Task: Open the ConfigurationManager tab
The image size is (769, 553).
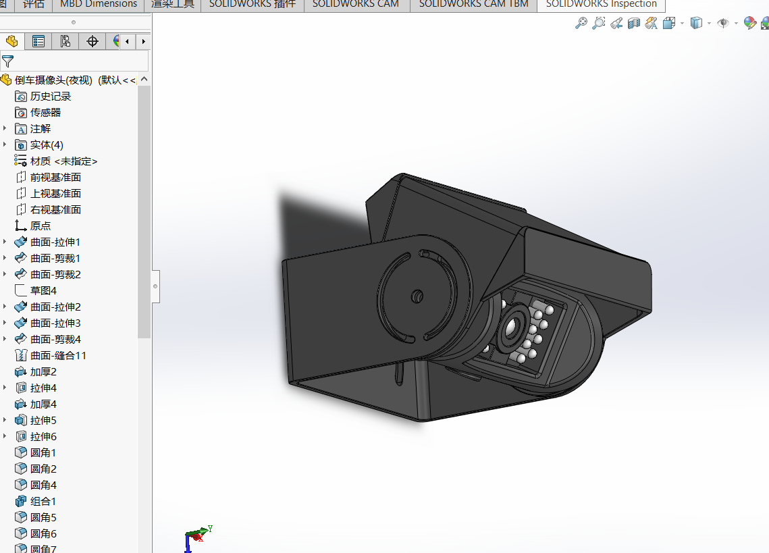Action: [65, 42]
